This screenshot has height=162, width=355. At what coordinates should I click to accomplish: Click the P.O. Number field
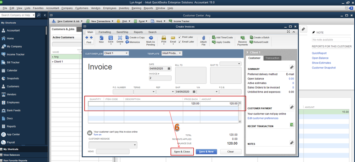[123, 92]
